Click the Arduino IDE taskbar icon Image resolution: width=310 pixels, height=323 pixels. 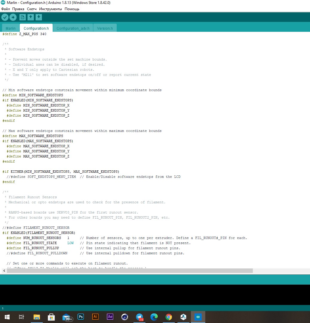point(198,317)
